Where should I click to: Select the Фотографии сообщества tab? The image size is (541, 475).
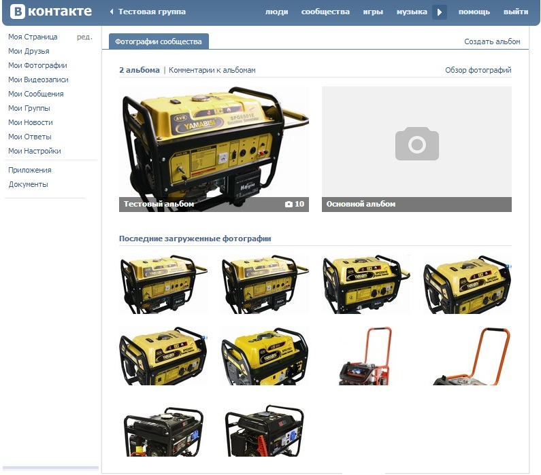coord(159,41)
